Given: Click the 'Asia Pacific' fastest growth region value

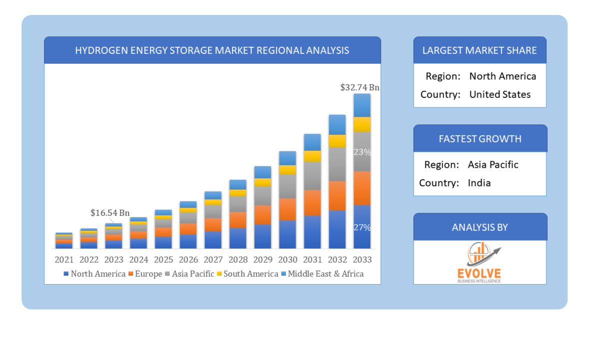Looking at the screenshot, I should pyautogui.click(x=493, y=165).
